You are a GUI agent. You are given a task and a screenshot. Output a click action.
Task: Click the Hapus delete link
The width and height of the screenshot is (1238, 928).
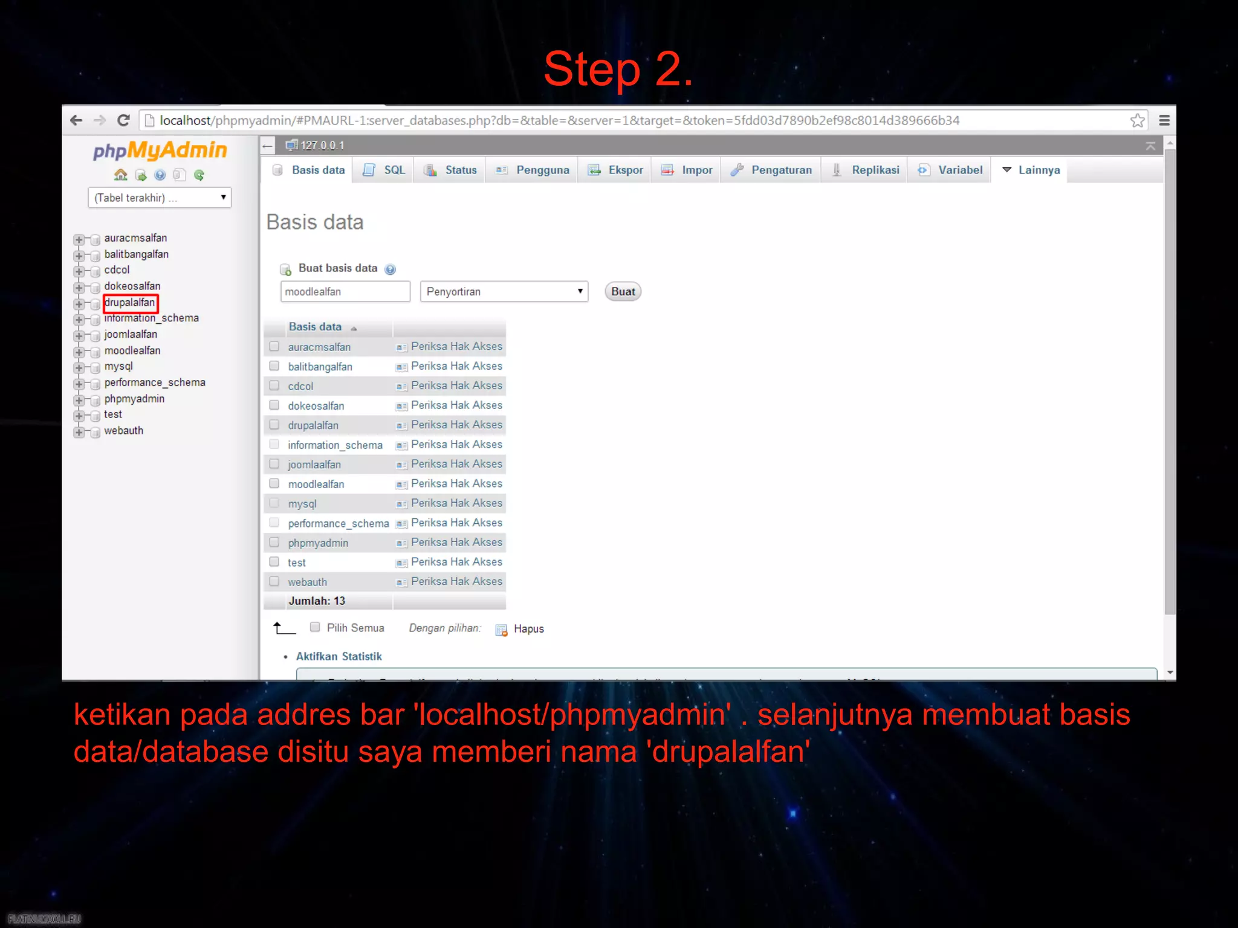(529, 629)
